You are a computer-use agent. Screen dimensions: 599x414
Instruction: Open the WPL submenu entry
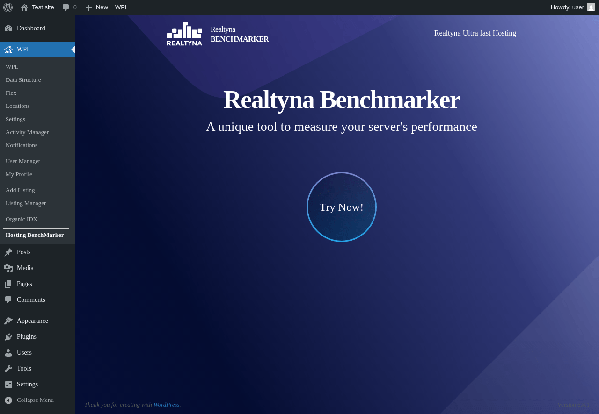(12, 67)
